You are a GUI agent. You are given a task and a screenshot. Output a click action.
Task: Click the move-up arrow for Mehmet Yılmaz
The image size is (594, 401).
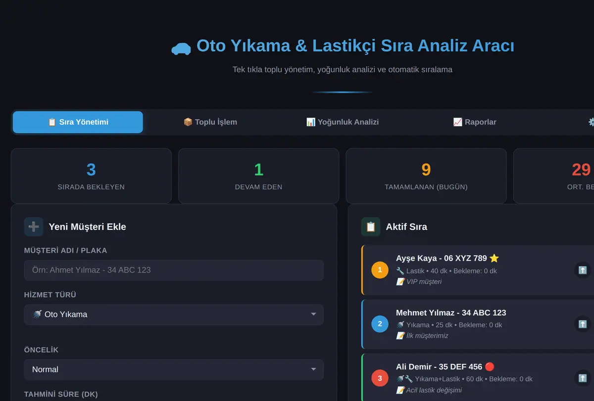pos(583,324)
